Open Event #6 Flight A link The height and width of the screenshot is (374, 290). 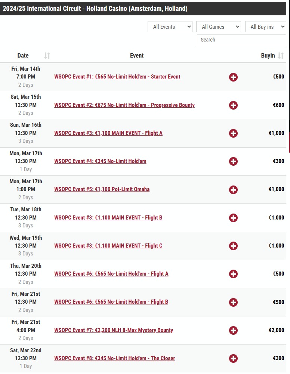point(111,274)
